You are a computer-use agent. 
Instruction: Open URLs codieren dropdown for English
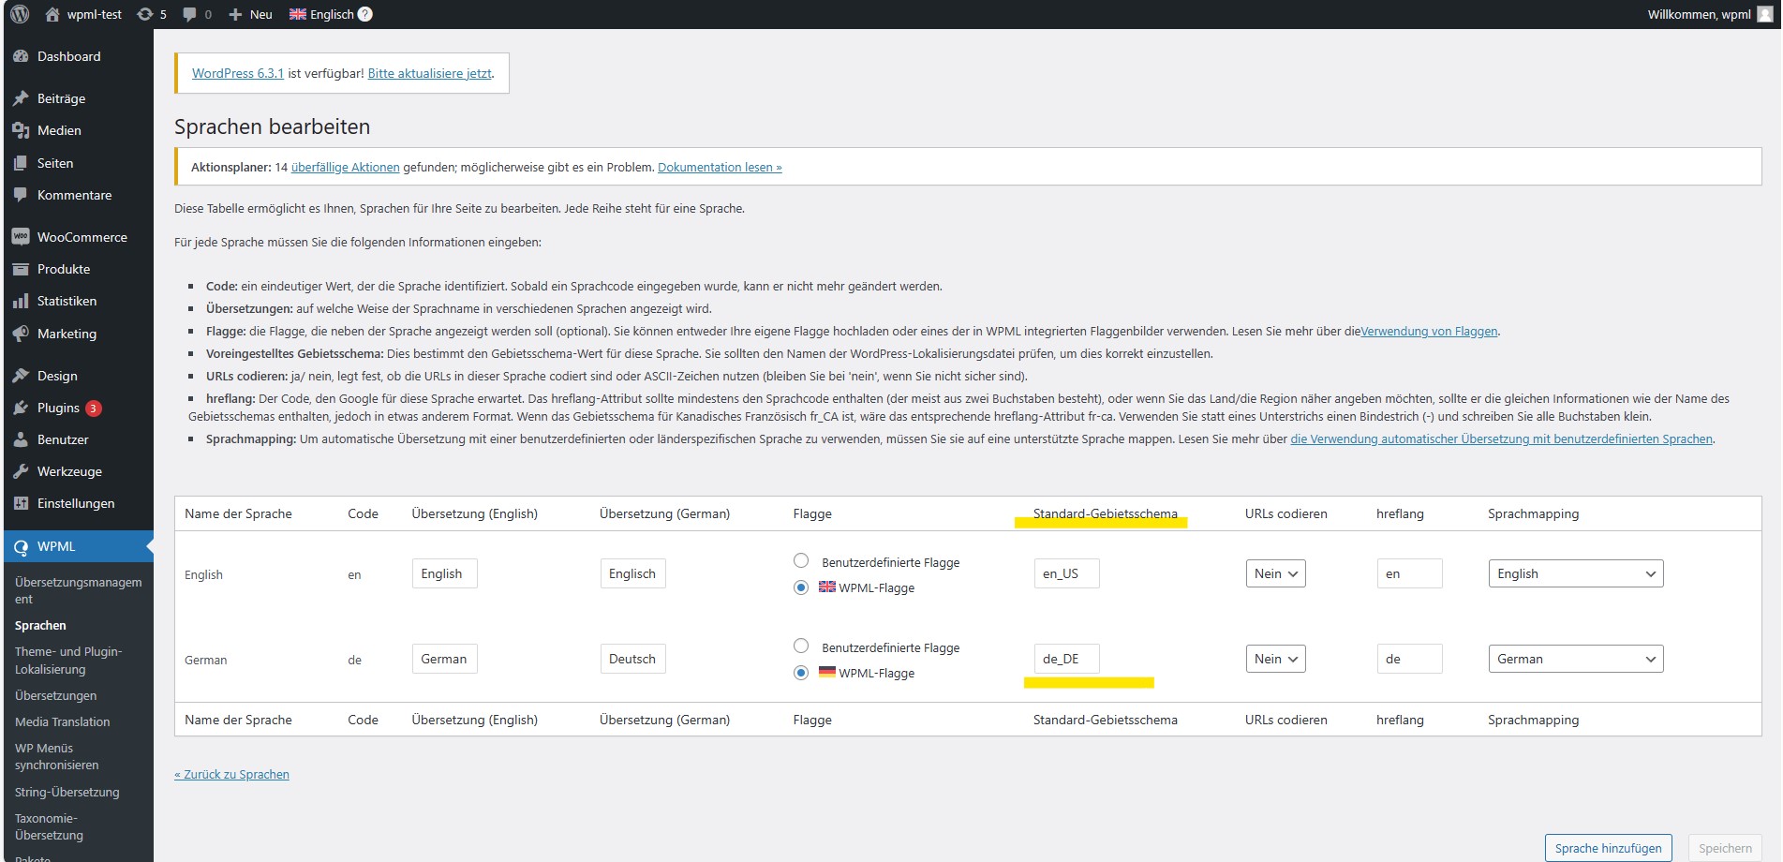click(x=1275, y=573)
